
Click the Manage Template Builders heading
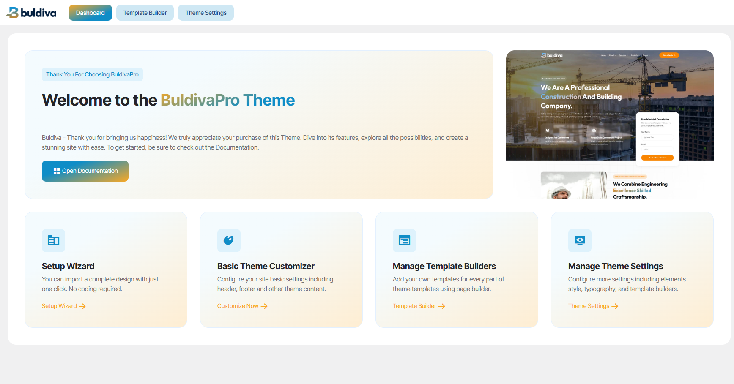point(444,266)
